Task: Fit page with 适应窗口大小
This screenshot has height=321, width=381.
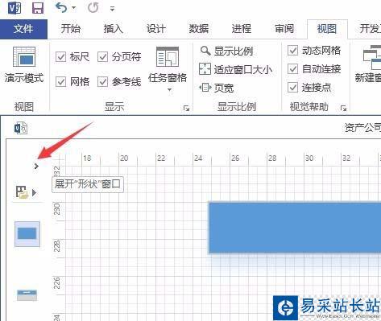Action: point(235,69)
